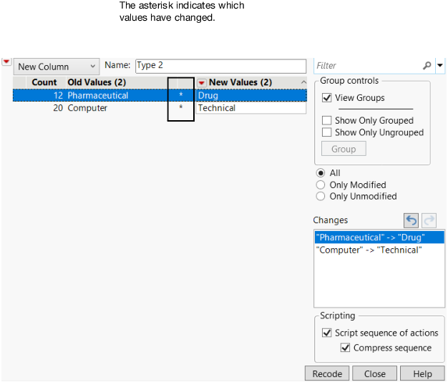448x382 pixels.
Task: Expand the Filter options dropdown arrow
Action: click(x=440, y=66)
